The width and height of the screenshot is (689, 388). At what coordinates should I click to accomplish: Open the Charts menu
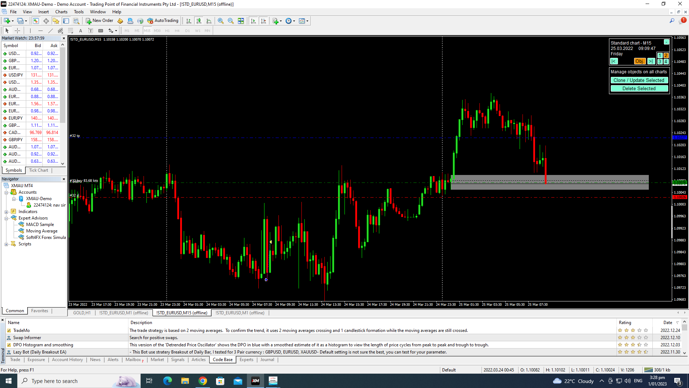61,12
